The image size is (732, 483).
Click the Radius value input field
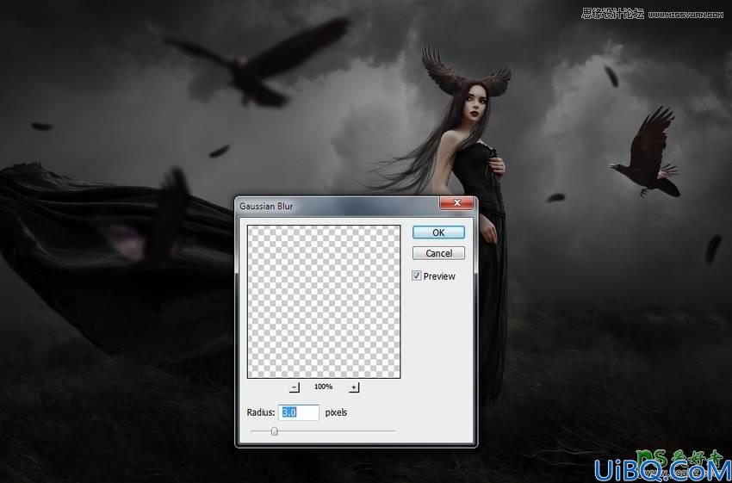299,412
